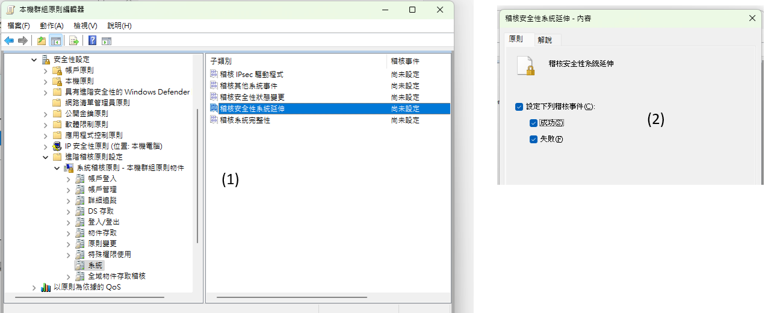The width and height of the screenshot is (774, 313).
Task: Click the tree pane vertical scrollbar
Action: click(x=197, y=175)
